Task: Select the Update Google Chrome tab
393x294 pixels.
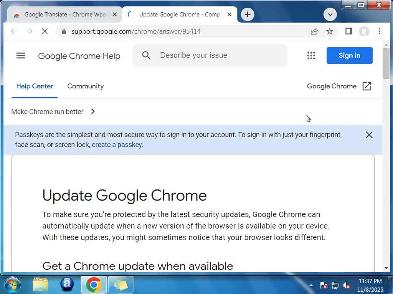Action: coord(180,15)
